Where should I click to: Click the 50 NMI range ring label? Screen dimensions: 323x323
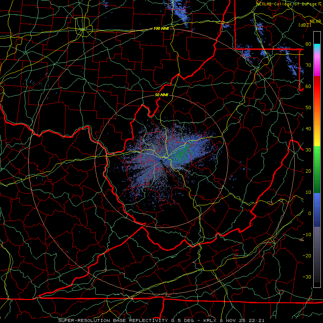(161, 95)
